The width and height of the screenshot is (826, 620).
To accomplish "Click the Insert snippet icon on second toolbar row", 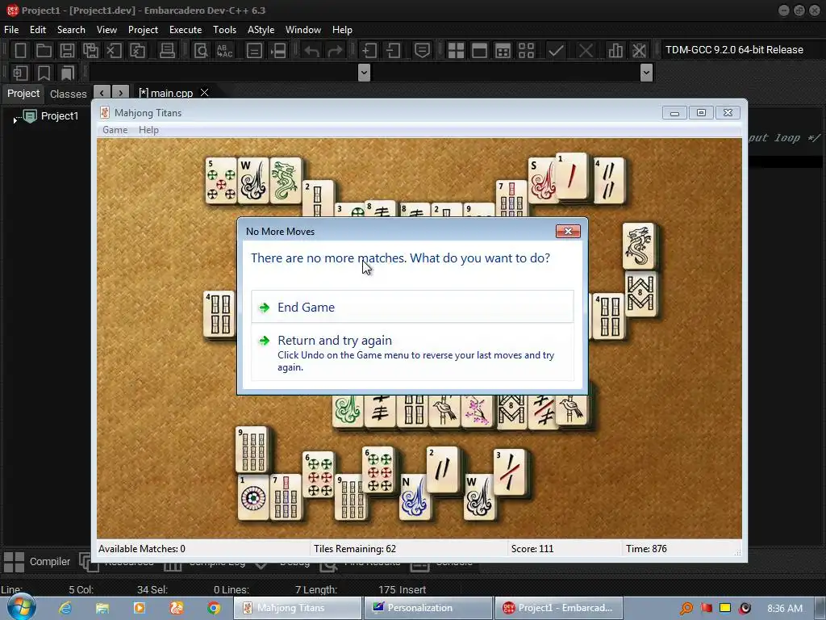I will pyautogui.click(x=20, y=73).
